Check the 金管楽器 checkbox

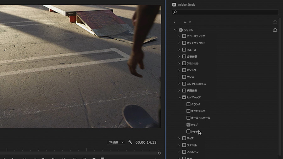[x=184, y=57]
